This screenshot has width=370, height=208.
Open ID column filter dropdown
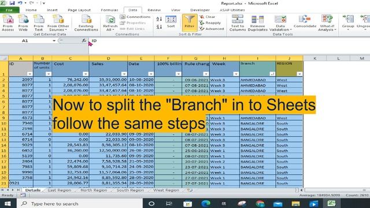pos(29,74)
